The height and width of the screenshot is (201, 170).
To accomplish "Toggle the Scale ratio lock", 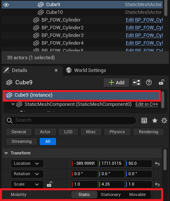I will coord(50,184).
